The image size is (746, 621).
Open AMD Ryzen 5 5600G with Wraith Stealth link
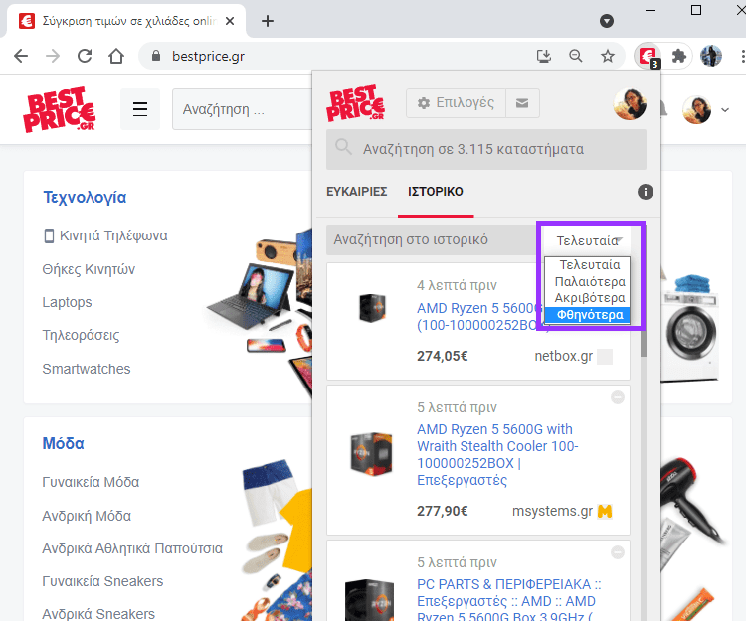(497, 455)
